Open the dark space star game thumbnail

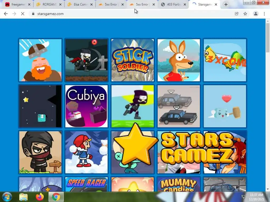(x=40, y=106)
